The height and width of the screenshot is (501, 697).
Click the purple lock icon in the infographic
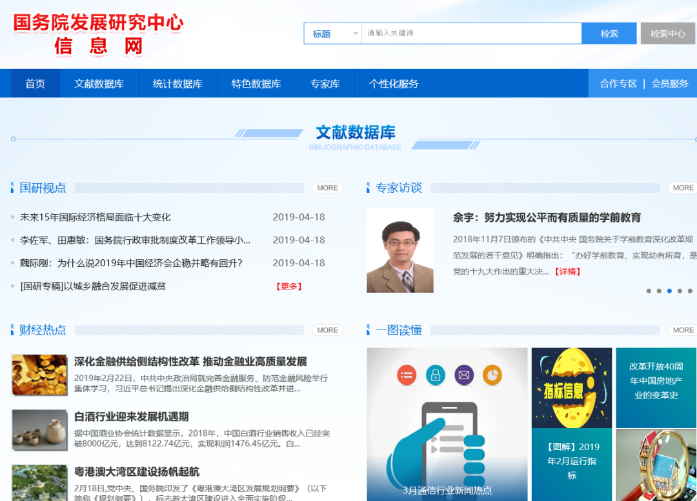pos(435,374)
